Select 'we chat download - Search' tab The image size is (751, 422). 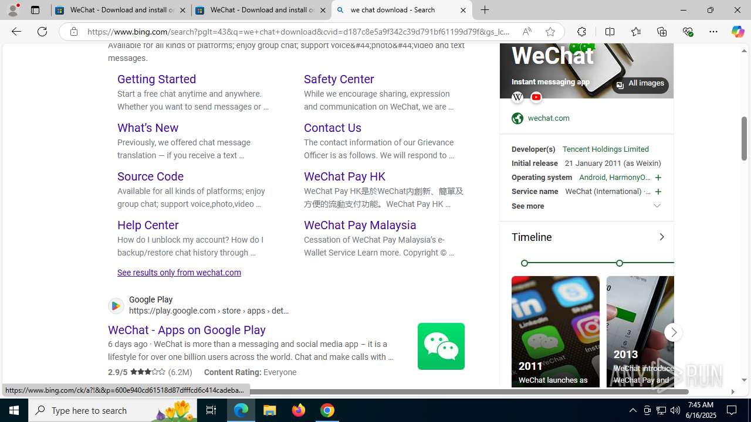pos(402,10)
